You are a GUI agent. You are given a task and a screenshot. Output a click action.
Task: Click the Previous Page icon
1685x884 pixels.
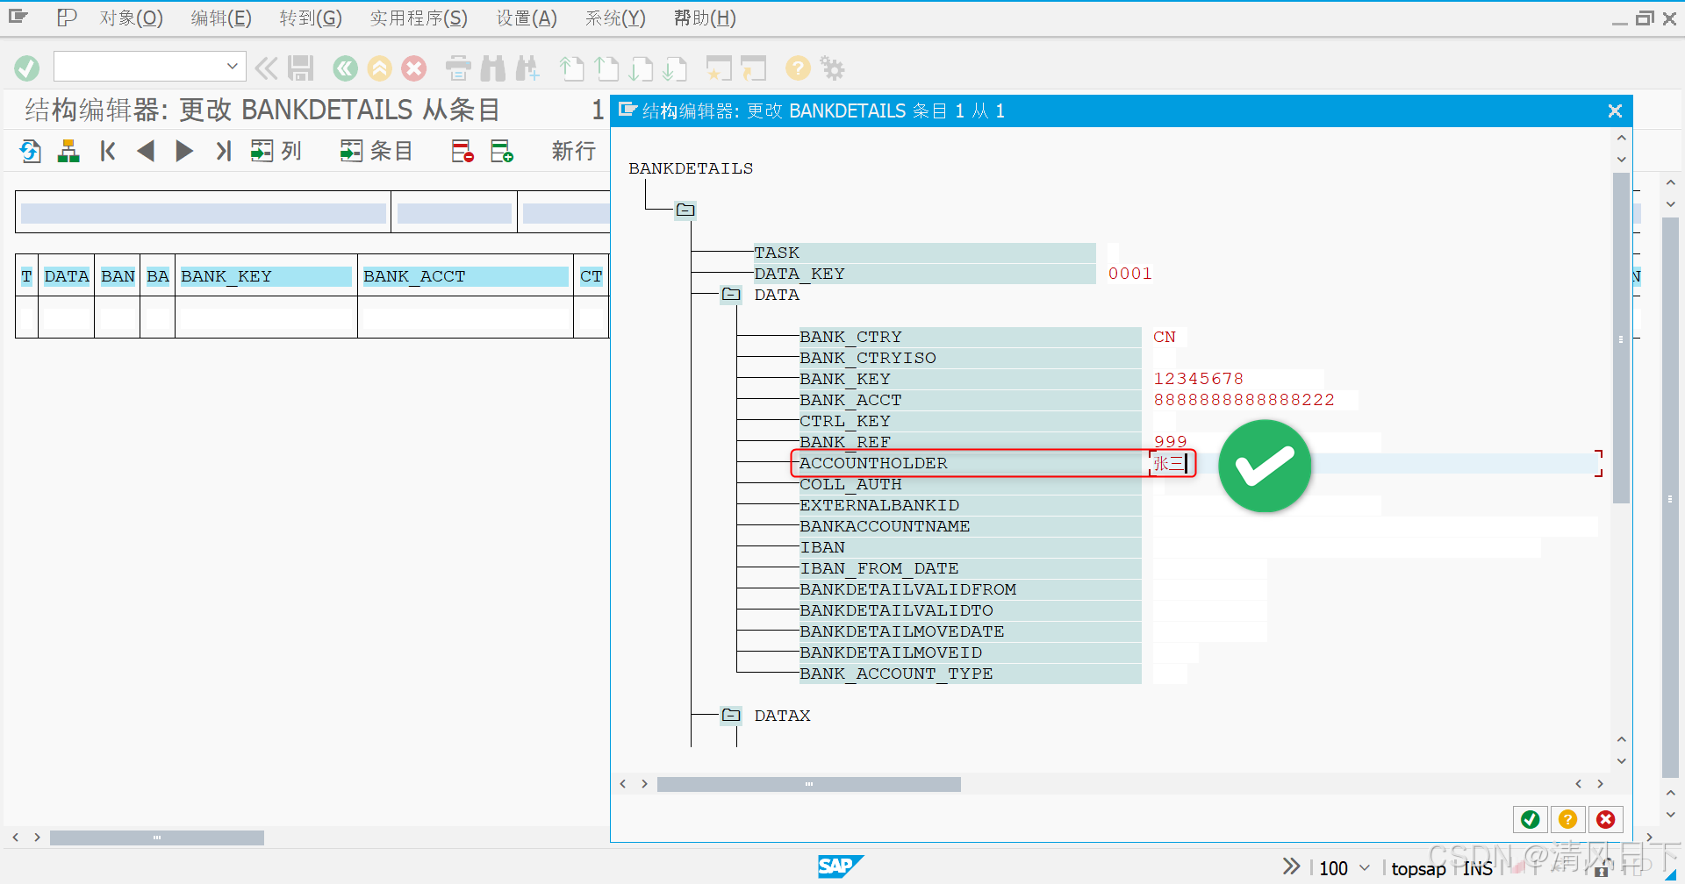607,68
